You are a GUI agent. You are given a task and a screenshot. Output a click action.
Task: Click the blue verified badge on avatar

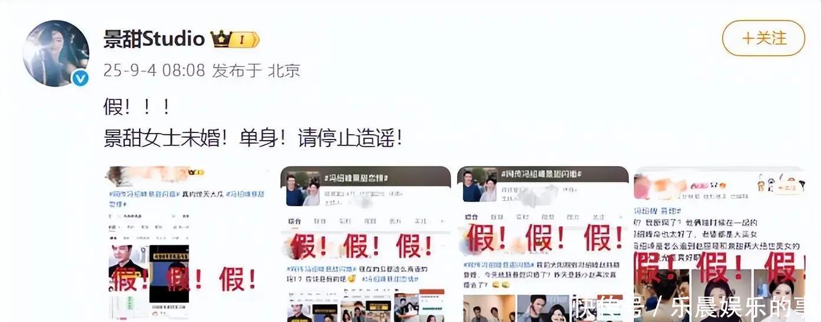tap(80, 78)
